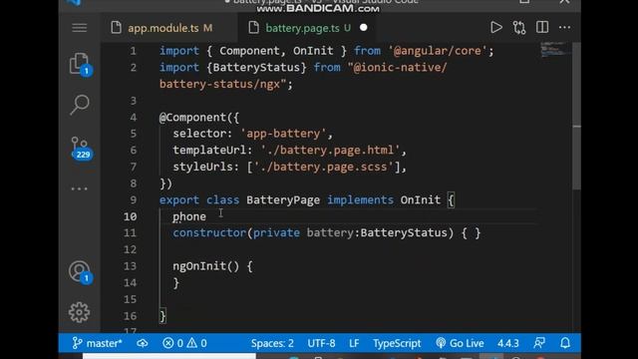The height and width of the screenshot is (359, 638).
Task: Change indentation via Spaces: 2
Action: click(272, 343)
